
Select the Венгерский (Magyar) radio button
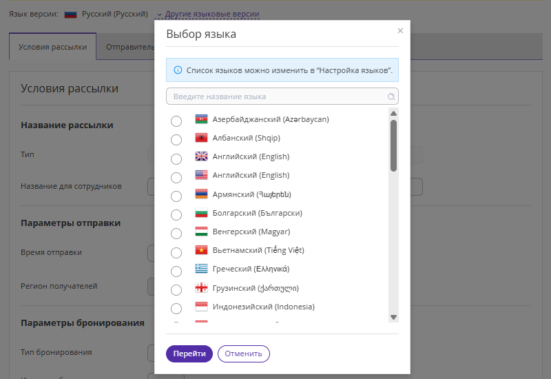coord(176,234)
